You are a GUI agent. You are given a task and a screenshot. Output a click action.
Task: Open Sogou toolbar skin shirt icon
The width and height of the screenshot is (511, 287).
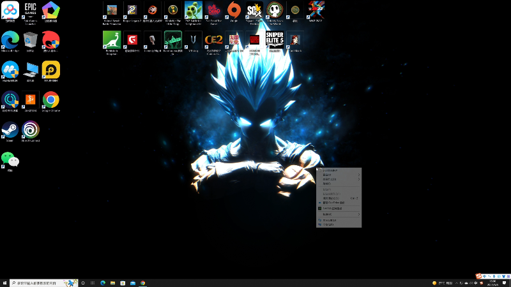tap(504, 276)
